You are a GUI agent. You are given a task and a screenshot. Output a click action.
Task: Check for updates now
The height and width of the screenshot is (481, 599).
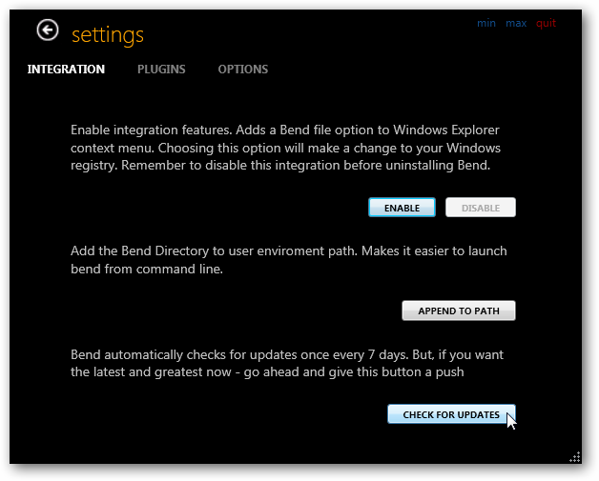[x=451, y=414]
